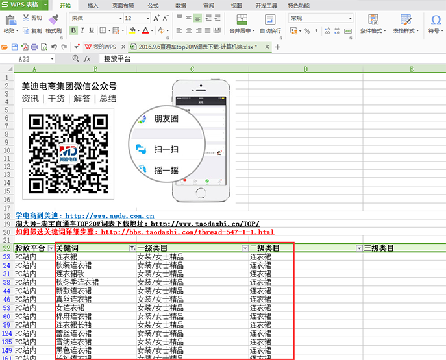Apply yellow fill color bucket
Image resolution: width=446 pixels, height=360 pixels.
coord(132,30)
